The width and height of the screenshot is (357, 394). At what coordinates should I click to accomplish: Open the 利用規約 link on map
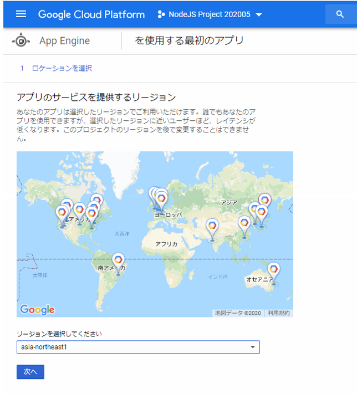click(279, 313)
